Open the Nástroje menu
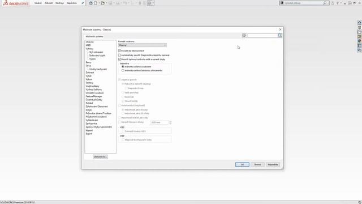362x204 pixels. click(59, 3)
